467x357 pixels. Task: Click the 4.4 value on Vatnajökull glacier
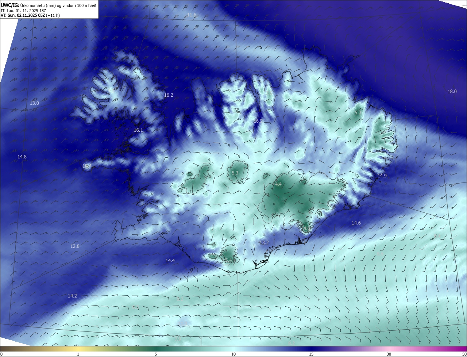coord(278,184)
